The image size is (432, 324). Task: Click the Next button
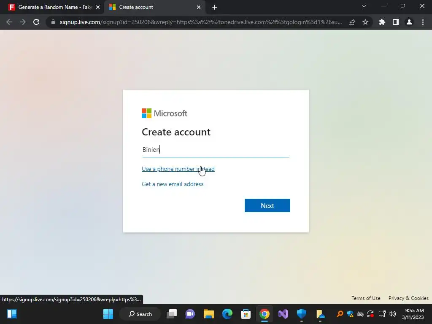pos(267,205)
